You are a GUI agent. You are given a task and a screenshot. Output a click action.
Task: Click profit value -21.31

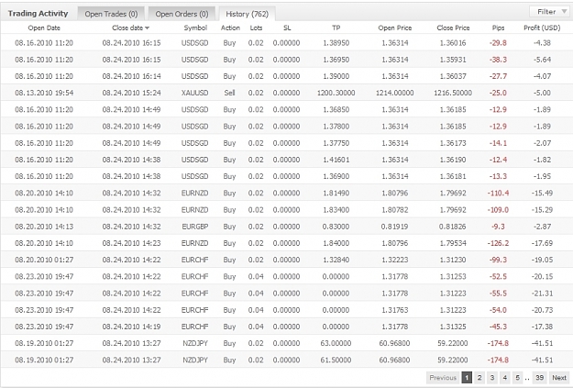click(x=542, y=294)
